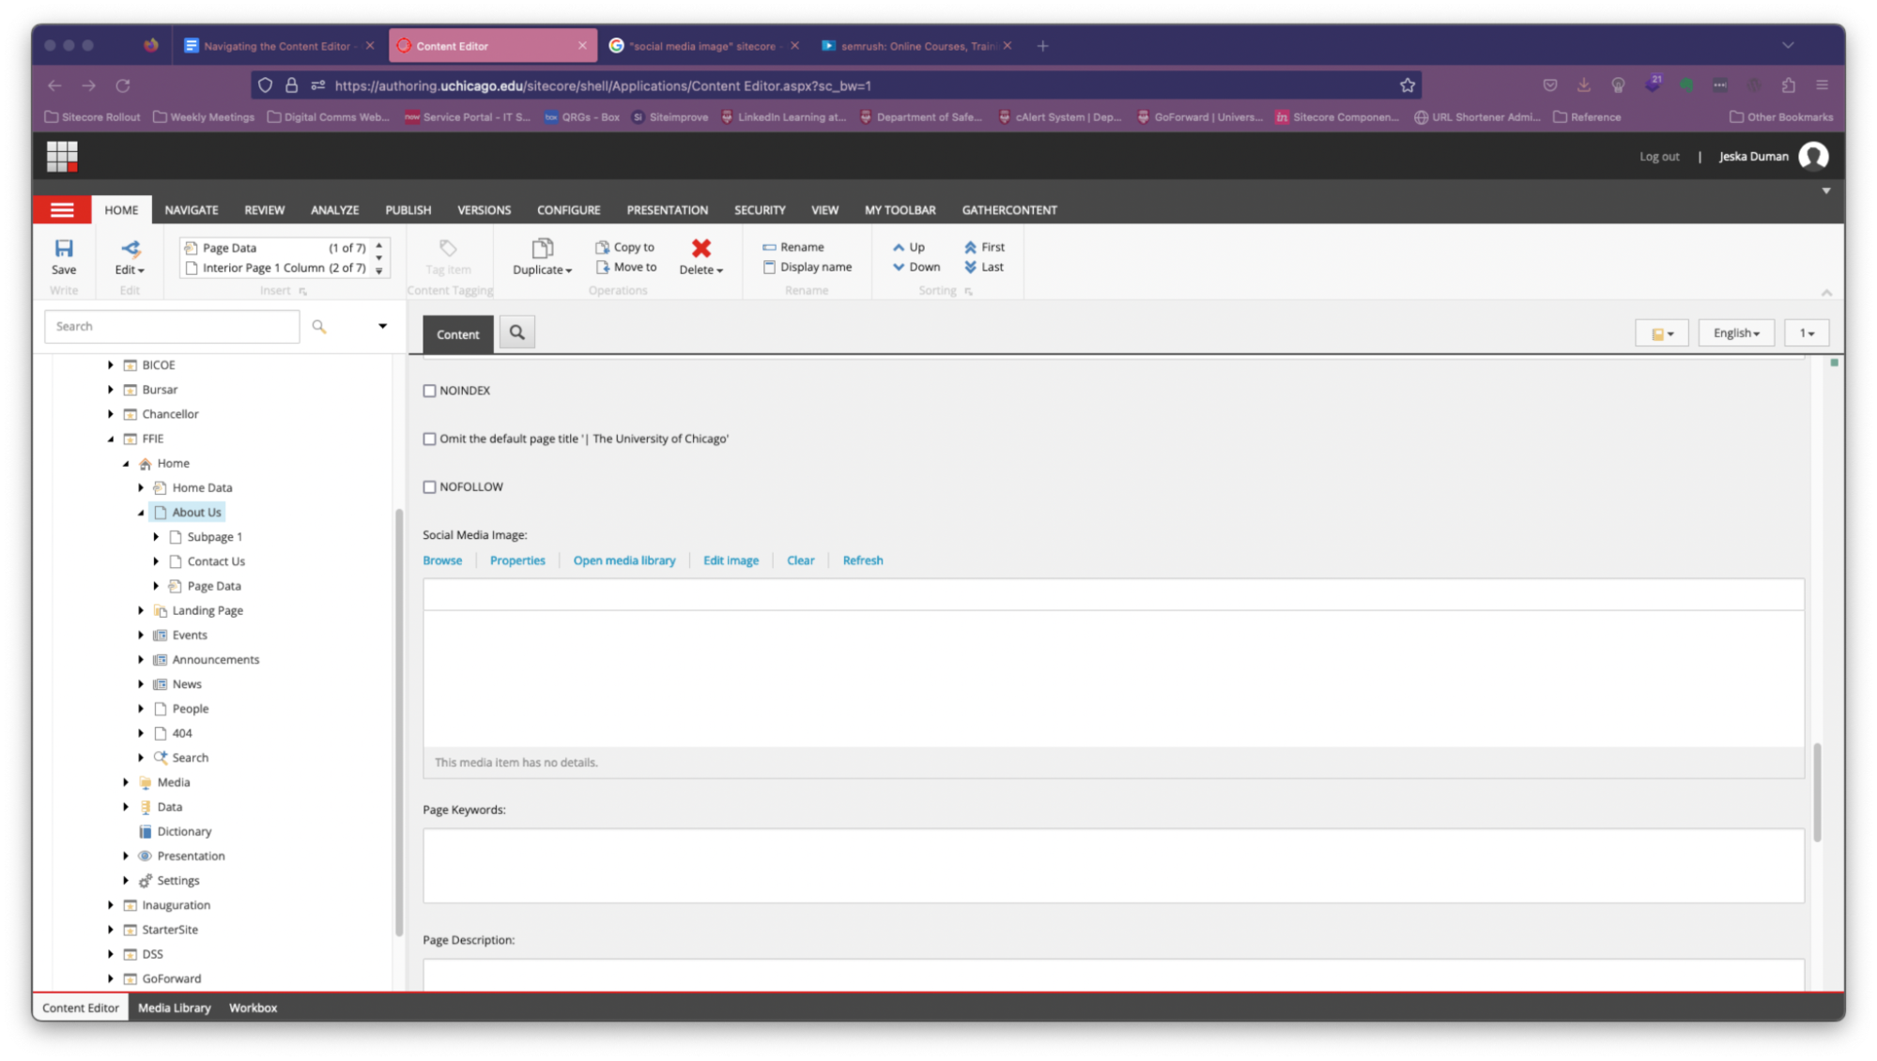This screenshot has height=1061, width=1877.
Task: Open the icon dropdown beside English
Action: click(1661, 332)
